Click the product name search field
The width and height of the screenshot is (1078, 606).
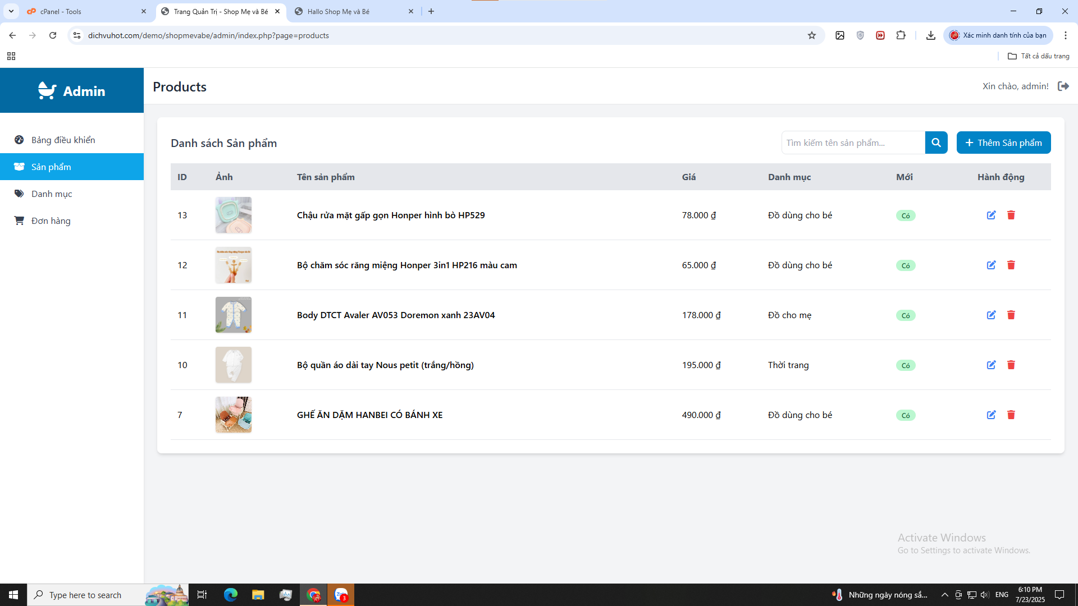852,143
